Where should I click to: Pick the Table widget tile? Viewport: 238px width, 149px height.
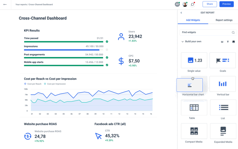point(194,107)
